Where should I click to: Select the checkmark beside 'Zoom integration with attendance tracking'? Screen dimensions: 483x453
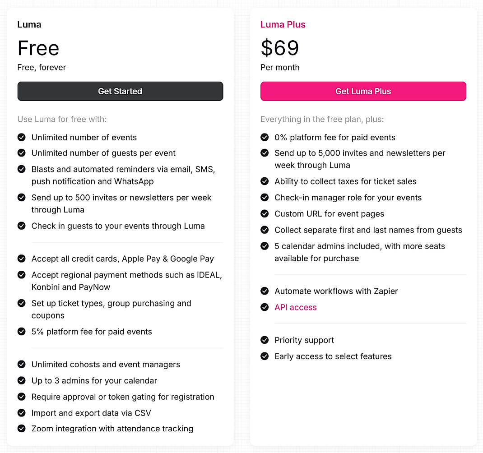21,429
